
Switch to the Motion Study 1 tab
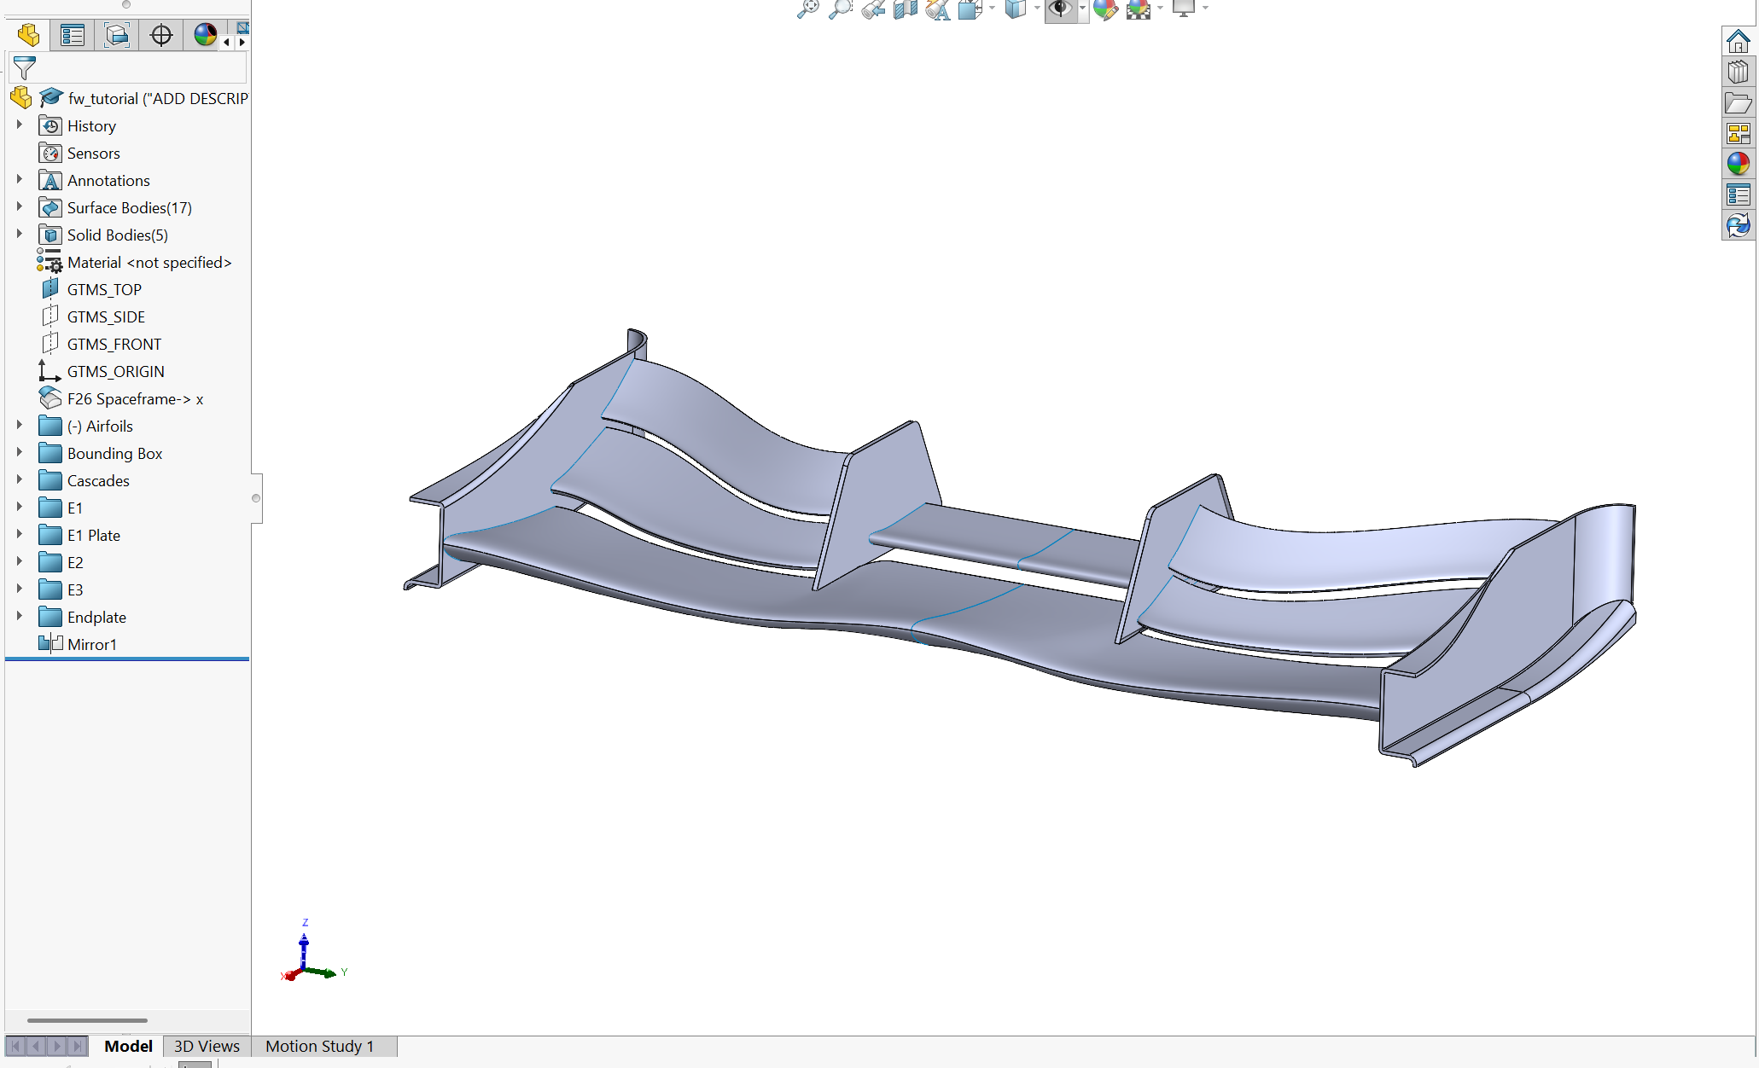point(319,1046)
